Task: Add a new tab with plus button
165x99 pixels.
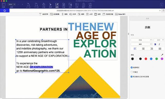Action: (x=163, y=10)
